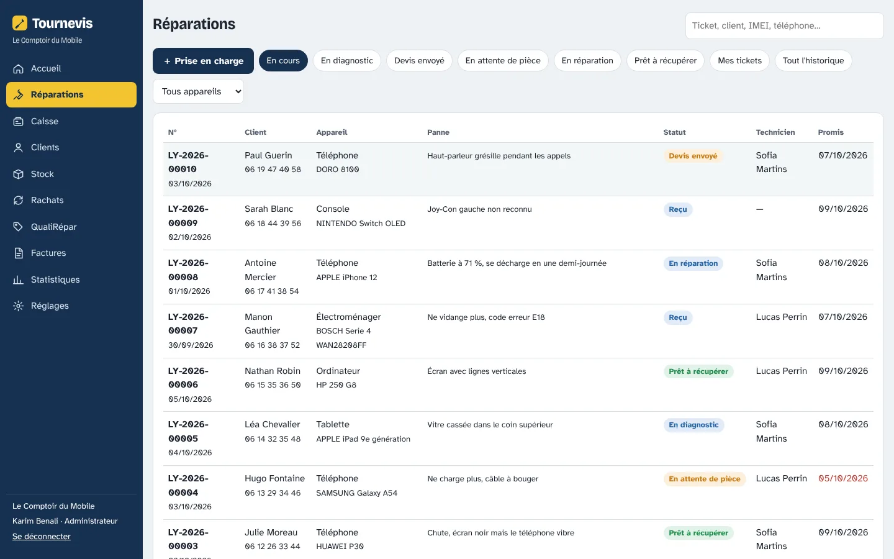Click the Tournevis screwdriver logo icon
The height and width of the screenshot is (559, 894).
(20, 23)
